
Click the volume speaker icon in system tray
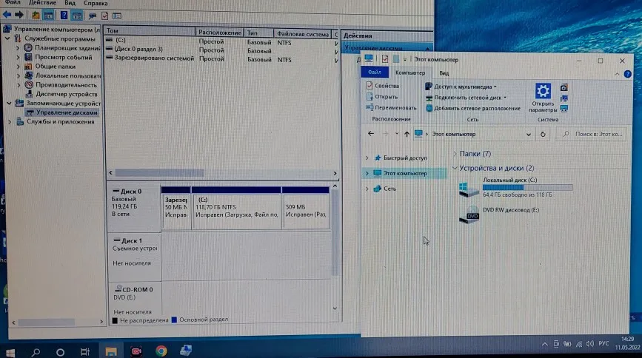pos(589,344)
